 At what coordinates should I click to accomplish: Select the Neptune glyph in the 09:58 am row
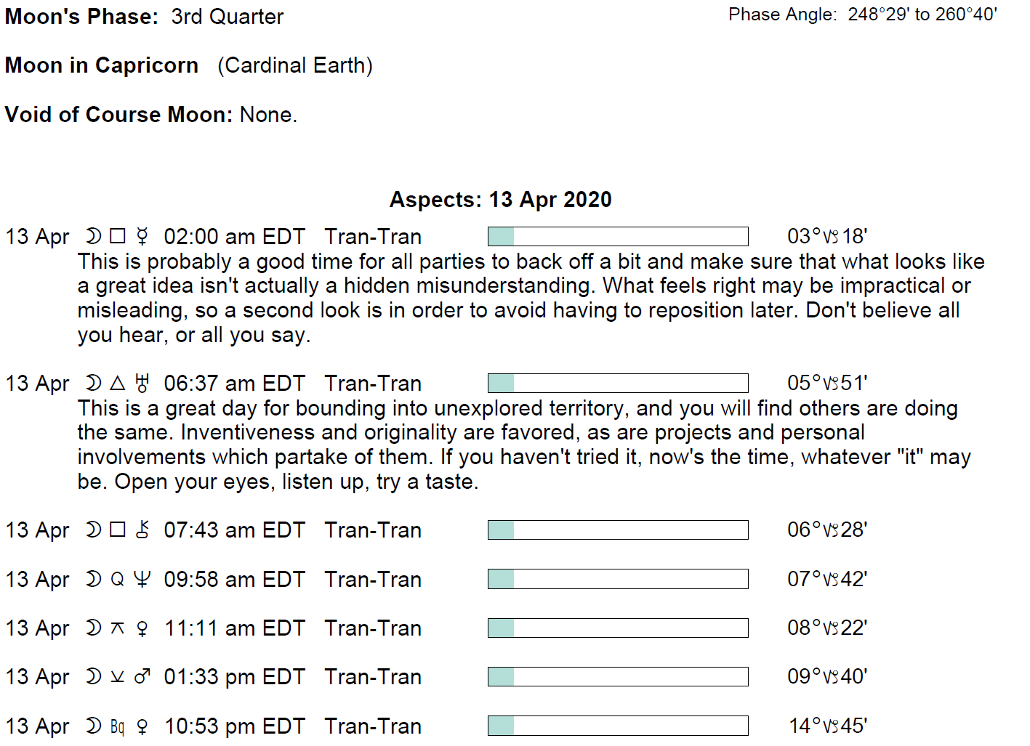tap(142, 579)
